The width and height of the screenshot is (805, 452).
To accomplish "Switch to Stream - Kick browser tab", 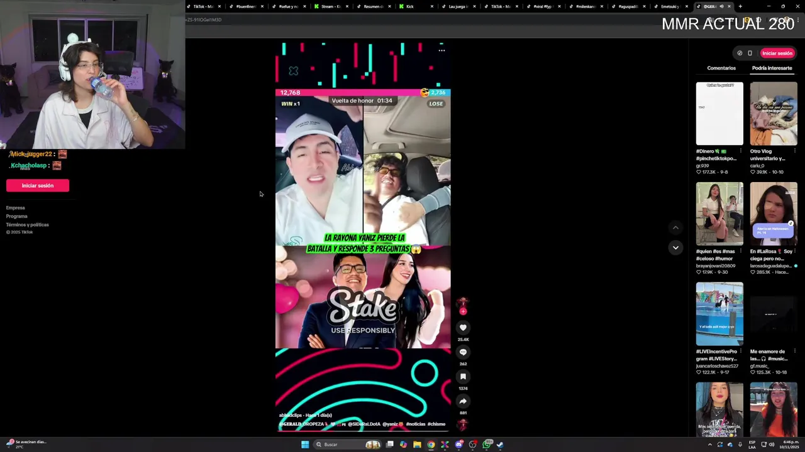I will [x=330, y=6].
